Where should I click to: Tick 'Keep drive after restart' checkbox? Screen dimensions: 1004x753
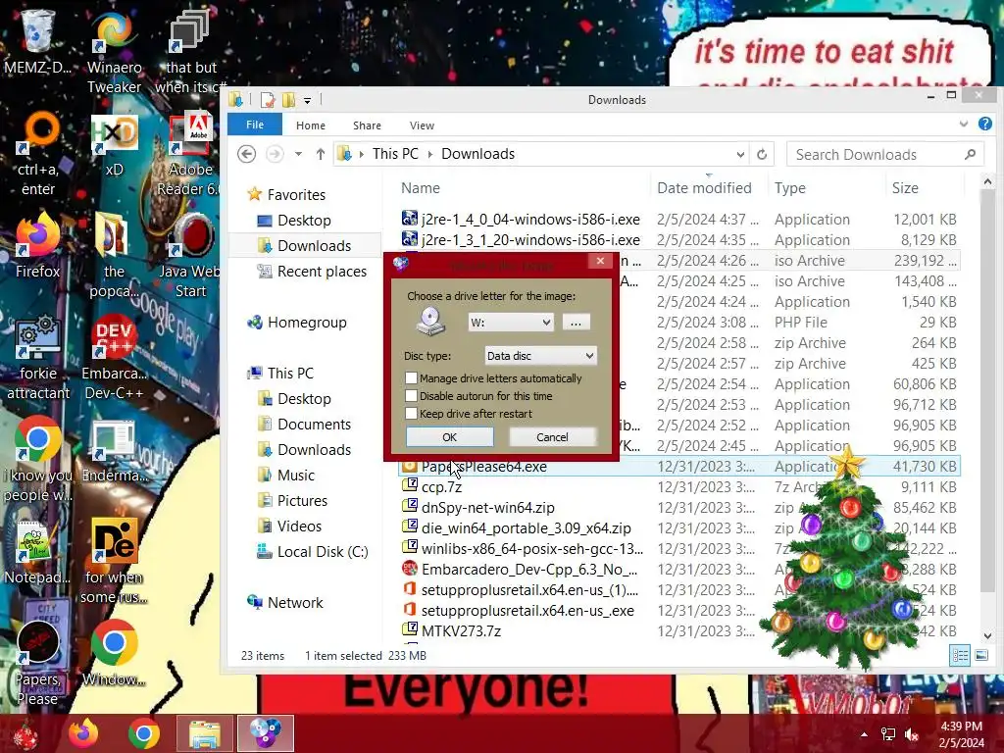tap(411, 414)
